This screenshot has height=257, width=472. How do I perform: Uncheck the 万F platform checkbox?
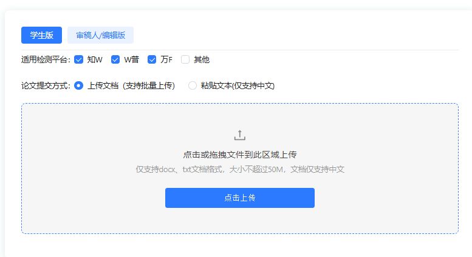[x=152, y=59]
